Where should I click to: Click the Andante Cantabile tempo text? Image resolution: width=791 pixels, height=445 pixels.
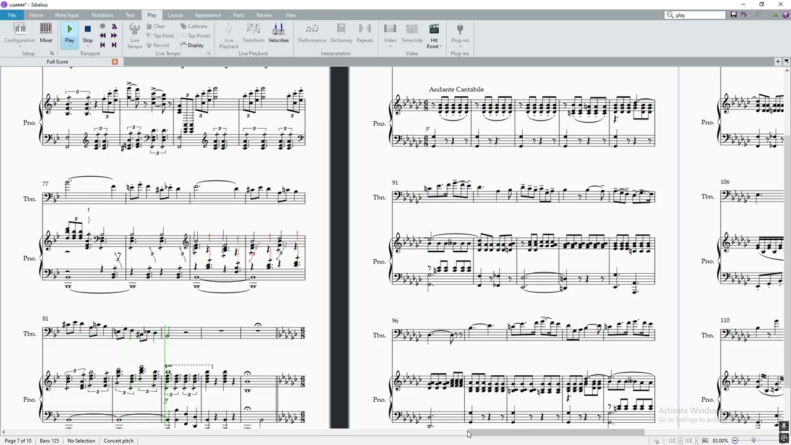456,89
